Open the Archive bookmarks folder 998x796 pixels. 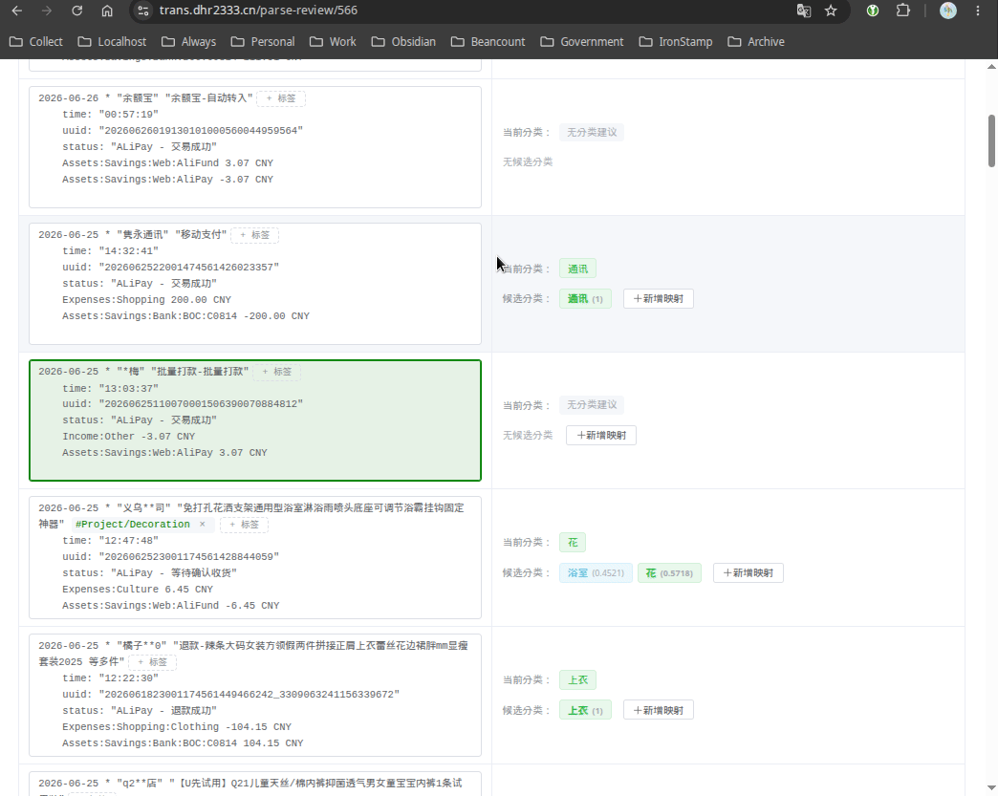pyautogui.click(x=755, y=41)
